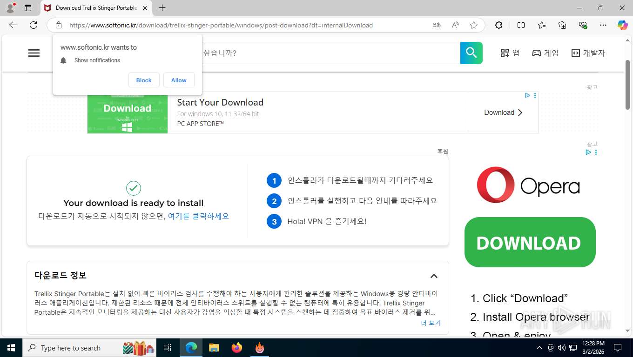Launch Firefox from taskbar
The height and width of the screenshot is (357, 633).
(x=237, y=348)
